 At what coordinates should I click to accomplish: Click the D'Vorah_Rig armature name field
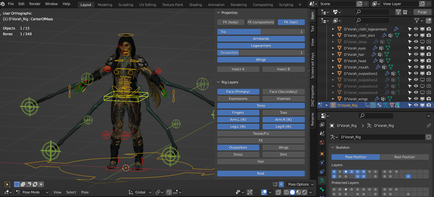coord(382,137)
